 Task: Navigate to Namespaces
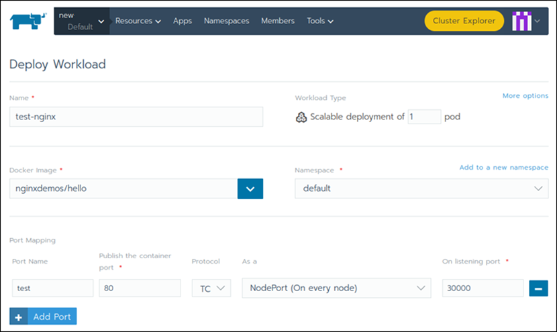(226, 21)
